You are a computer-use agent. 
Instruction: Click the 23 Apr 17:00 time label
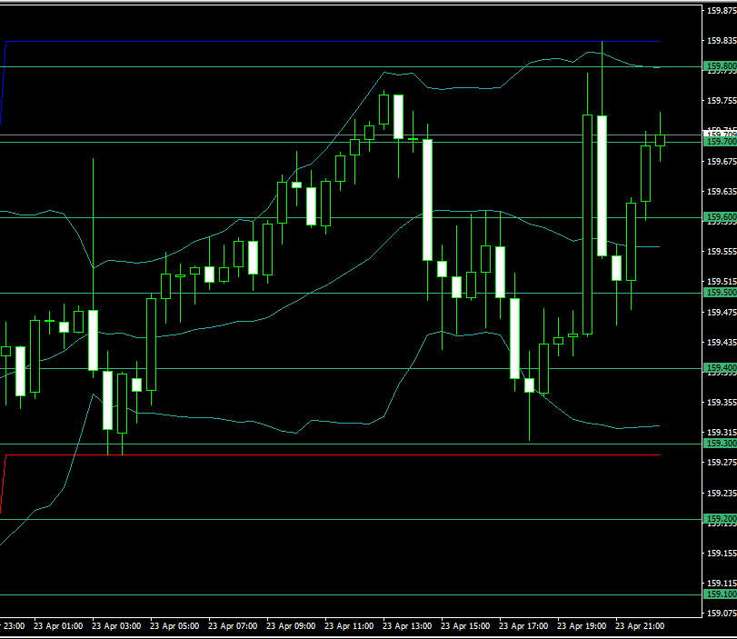click(x=523, y=626)
